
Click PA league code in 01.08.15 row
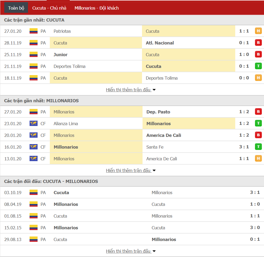(x=43, y=216)
